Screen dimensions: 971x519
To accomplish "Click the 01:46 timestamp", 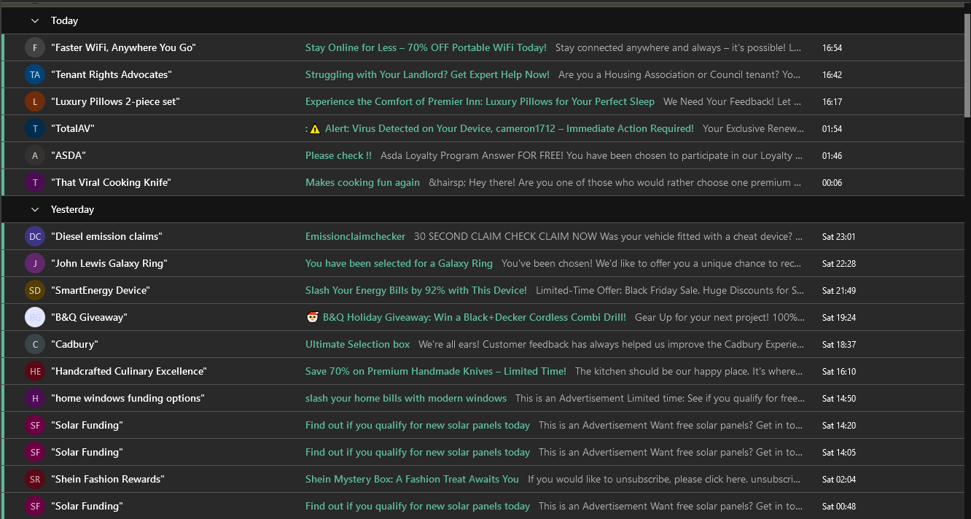I will 832,156.
